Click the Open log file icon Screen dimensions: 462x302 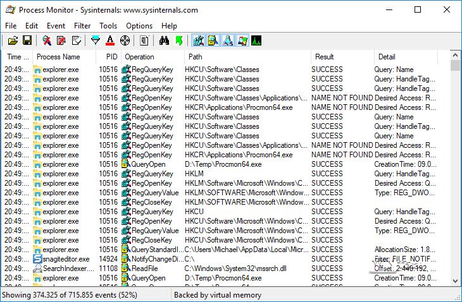(x=13, y=41)
